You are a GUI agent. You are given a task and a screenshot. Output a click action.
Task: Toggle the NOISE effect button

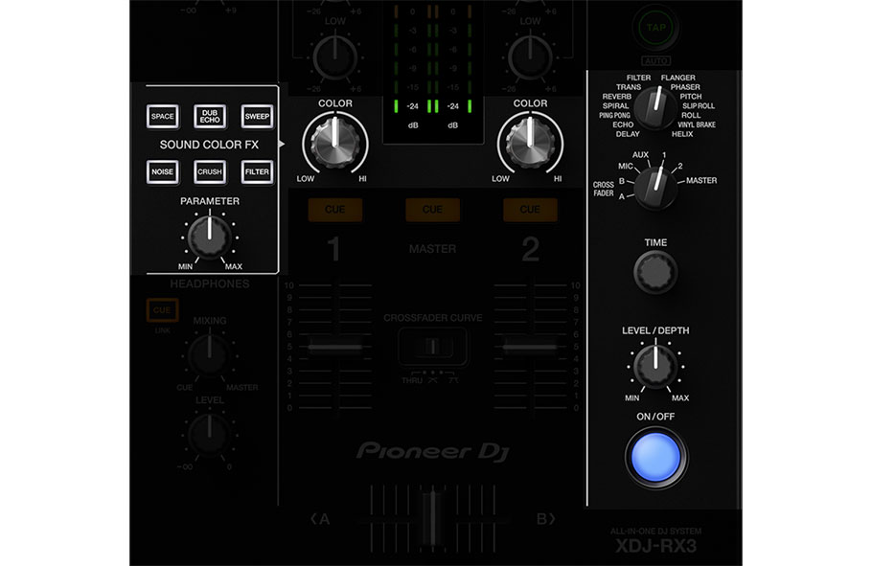point(162,171)
